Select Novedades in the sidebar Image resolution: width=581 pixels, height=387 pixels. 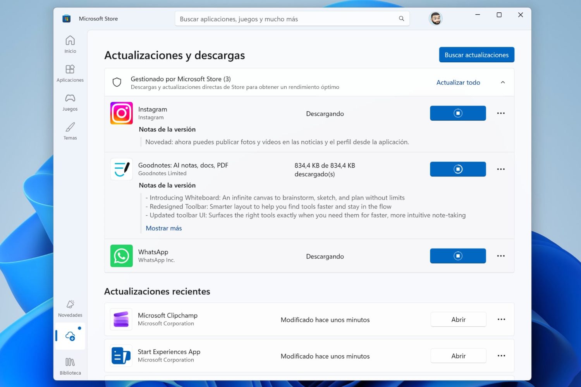(70, 308)
